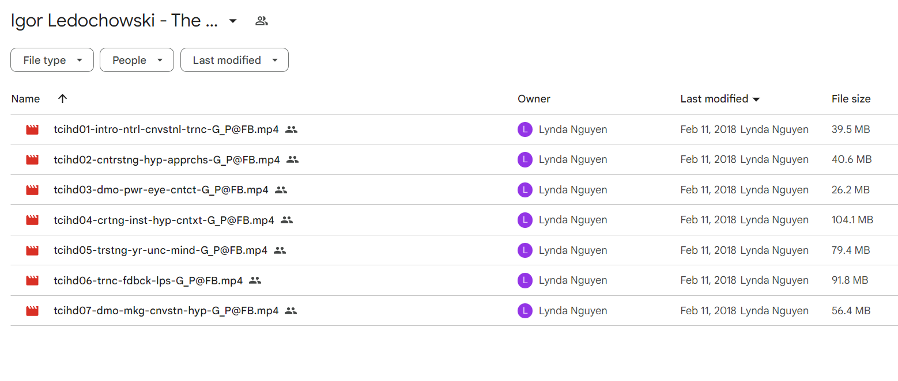Click shared icon next to tcihd04-crtng file
This screenshot has height=381, width=898.
click(286, 220)
